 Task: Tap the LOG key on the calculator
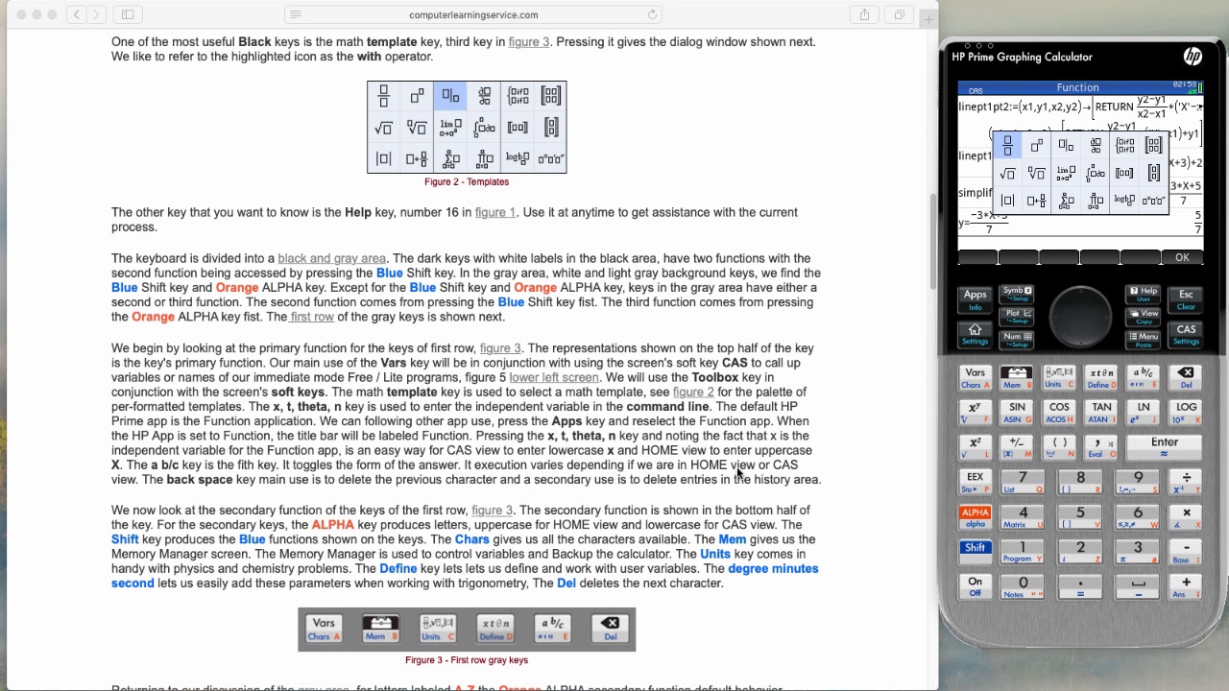click(1186, 413)
